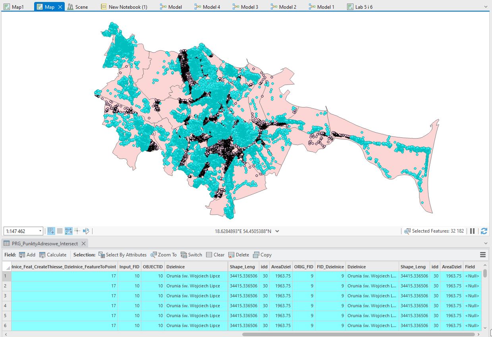Toggle the grid display button
Image resolution: width=492 pixels, height=337 pixels.
pos(60,231)
